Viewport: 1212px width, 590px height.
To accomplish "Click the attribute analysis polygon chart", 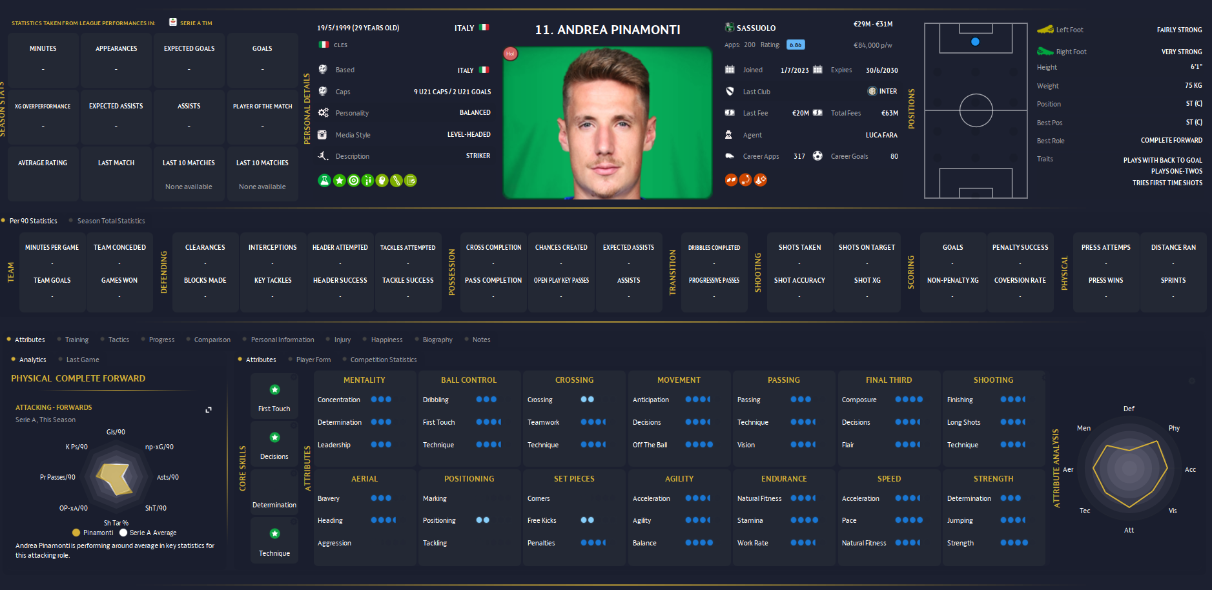I will (1130, 469).
